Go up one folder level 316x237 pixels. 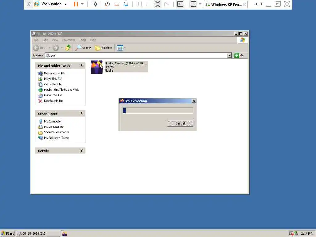point(69,48)
